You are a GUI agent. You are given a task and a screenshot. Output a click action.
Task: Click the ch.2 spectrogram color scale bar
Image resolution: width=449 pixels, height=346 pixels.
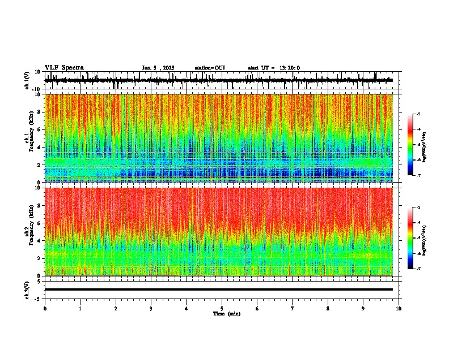(x=410, y=238)
